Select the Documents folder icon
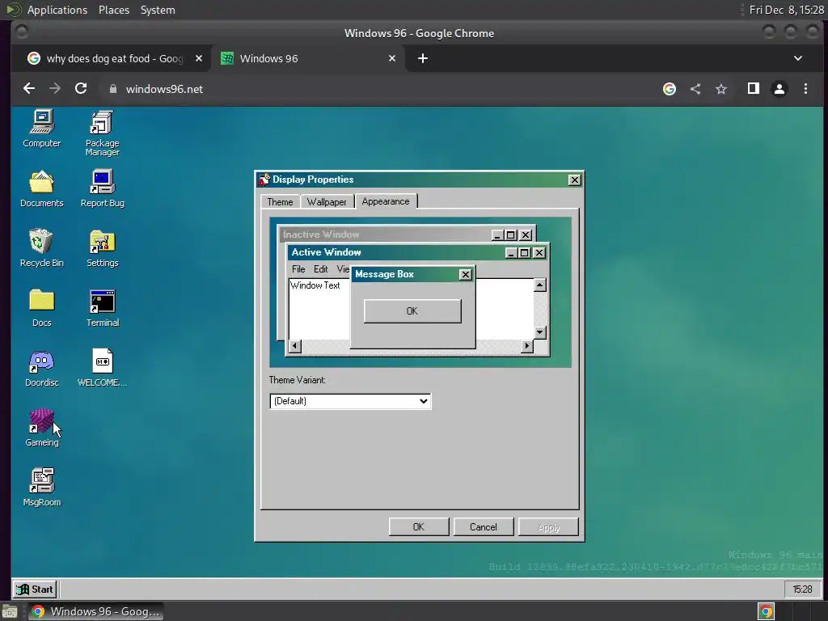The image size is (828, 621). click(x=42, y=188)
